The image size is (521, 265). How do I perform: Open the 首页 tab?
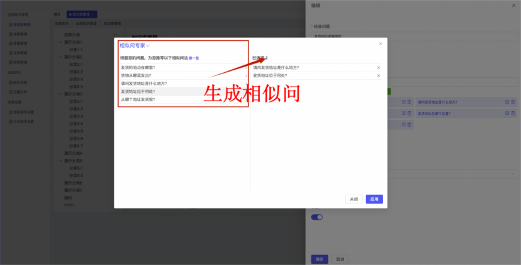58,13
